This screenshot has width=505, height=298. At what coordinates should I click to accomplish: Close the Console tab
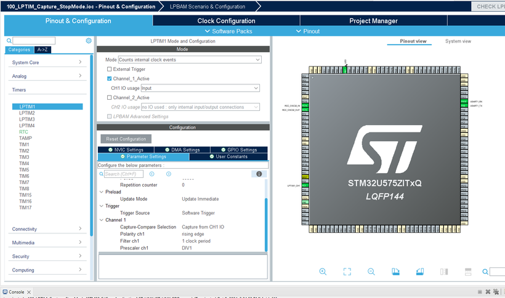29,292
